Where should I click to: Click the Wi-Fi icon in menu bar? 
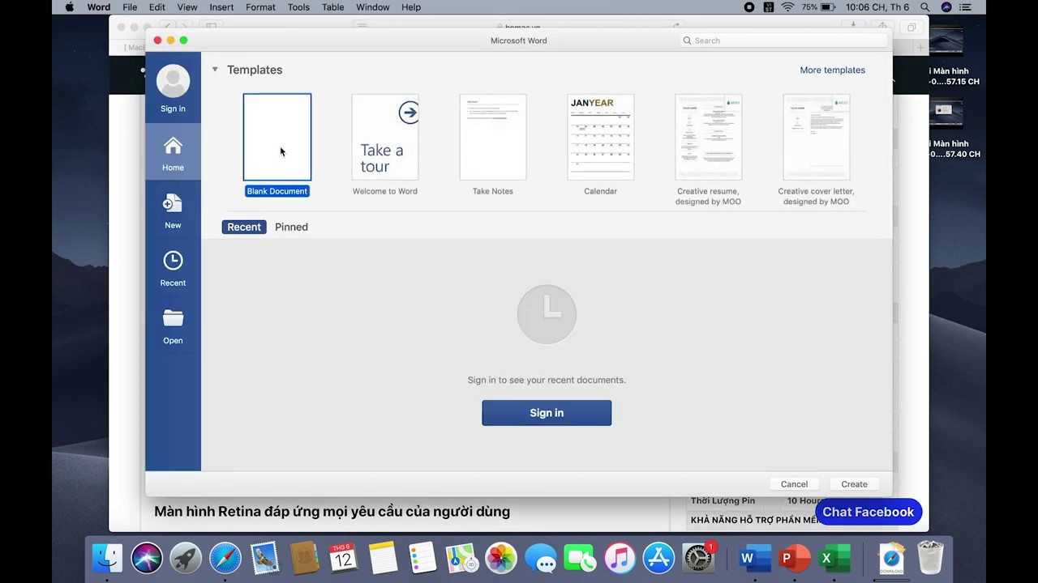coord(788,7)
